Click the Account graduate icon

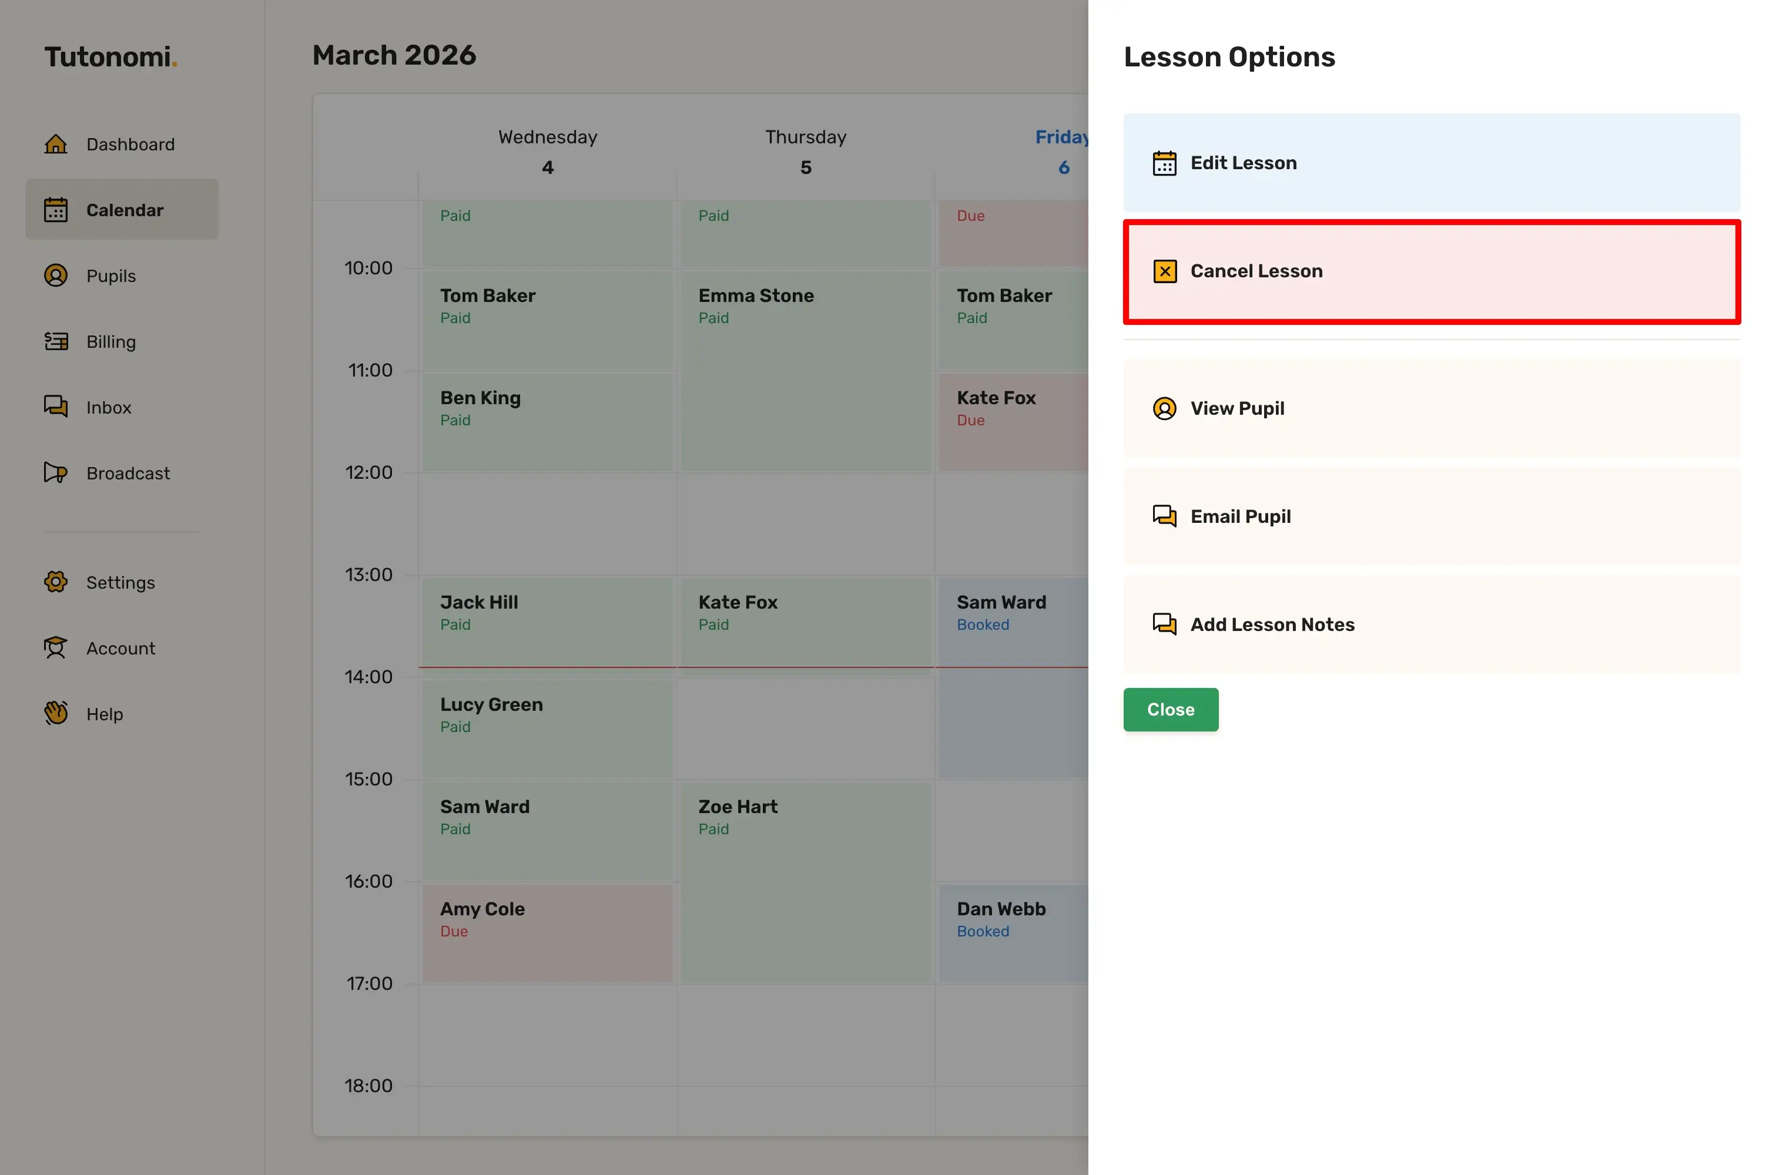pos(55,648)
